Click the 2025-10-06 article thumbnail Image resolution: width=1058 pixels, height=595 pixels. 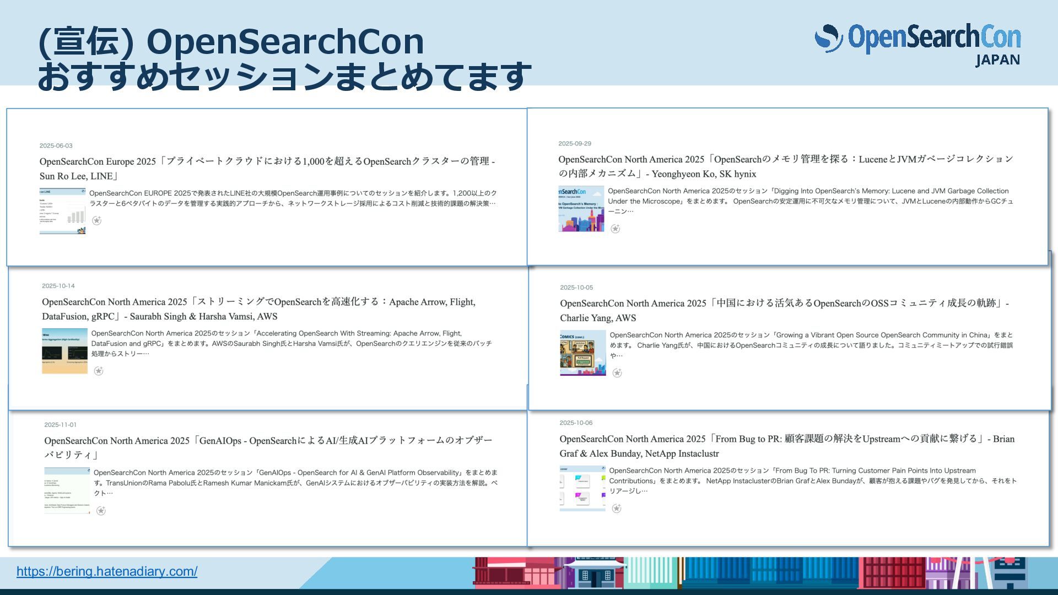click(582, 488)
